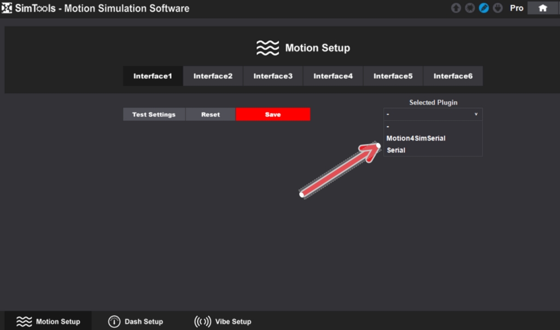Click the Motion Setup waves icon at the bottom

[24, 321]
